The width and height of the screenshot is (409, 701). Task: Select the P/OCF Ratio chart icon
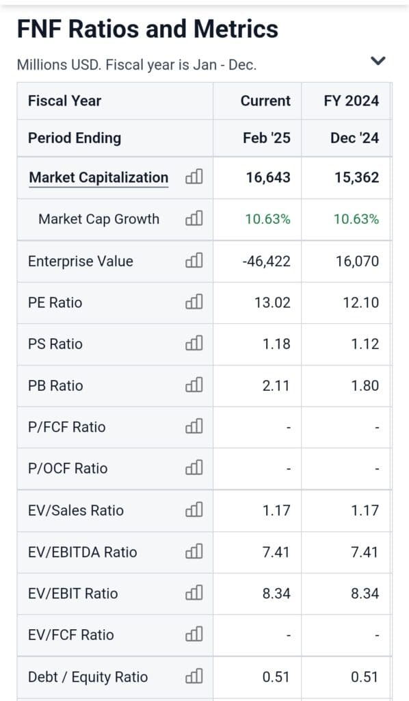pyautogui.click(x=194, y=468)
